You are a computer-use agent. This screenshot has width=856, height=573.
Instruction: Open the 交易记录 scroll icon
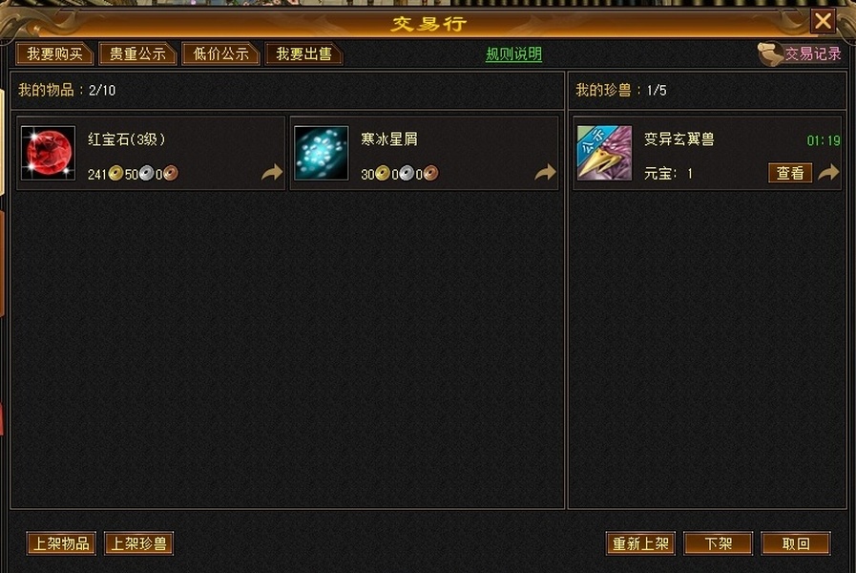pos(770,54)
